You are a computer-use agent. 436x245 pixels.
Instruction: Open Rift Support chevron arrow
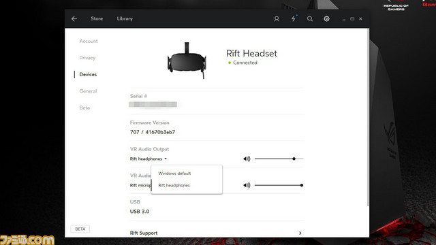300,233
